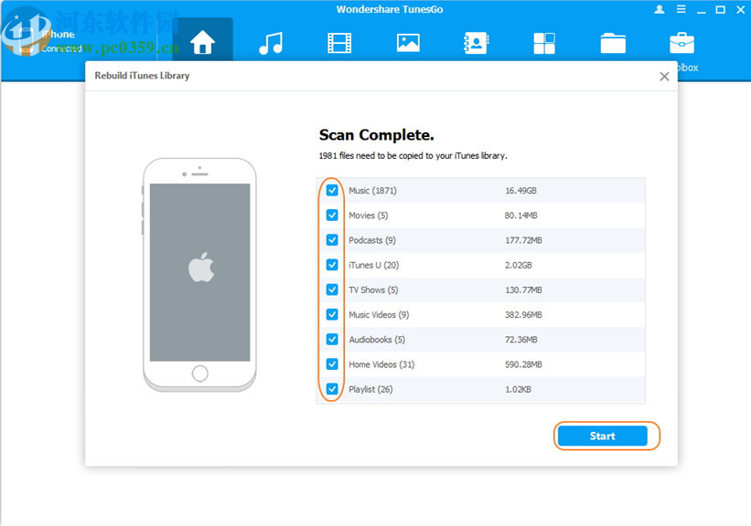Uncheck the Music Videos (9) checkbox
The image size is (751, 526).
[332, 315]
